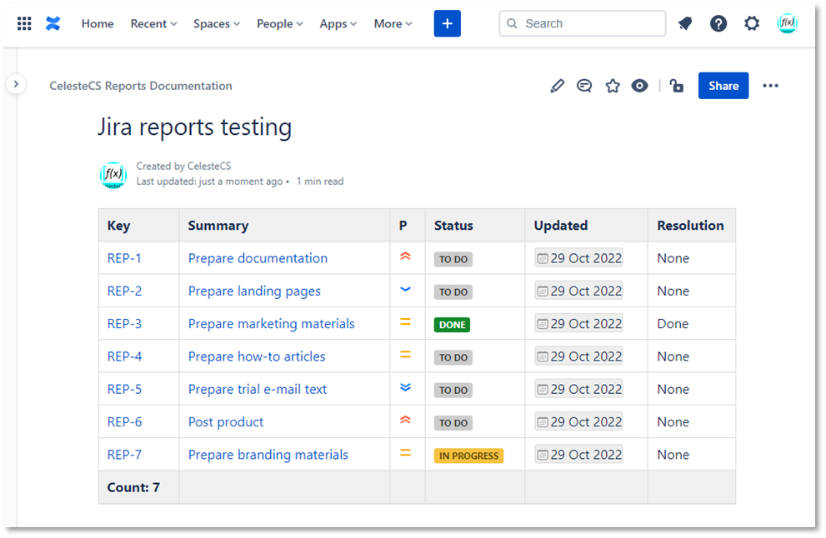Open the user profile avatar in top bar
Screen dimensions: 826x538
point(787,23)
